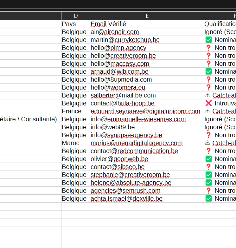
Task: Select cell with marius@menadigitalagency.com
Action: click(x=147, y=143)
